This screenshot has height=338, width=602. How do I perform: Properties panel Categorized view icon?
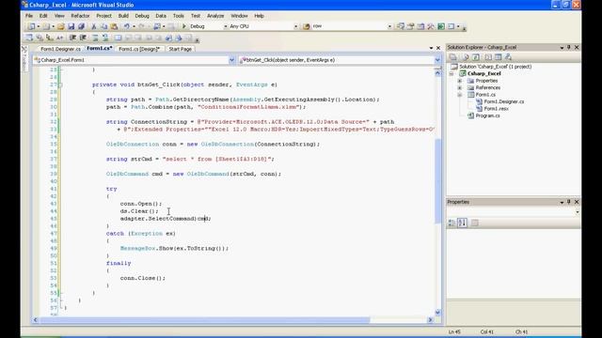point(451,223)
